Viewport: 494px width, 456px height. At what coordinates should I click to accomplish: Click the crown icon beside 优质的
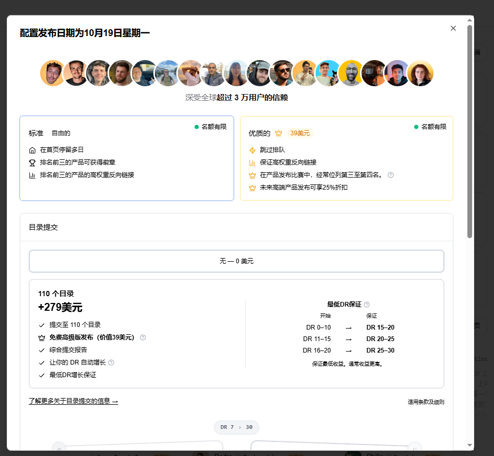[279, 133]
